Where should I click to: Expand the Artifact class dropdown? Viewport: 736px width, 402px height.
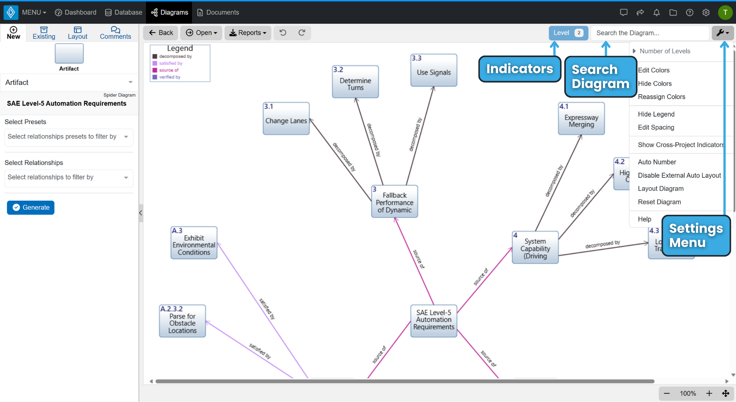coord(69,82)
